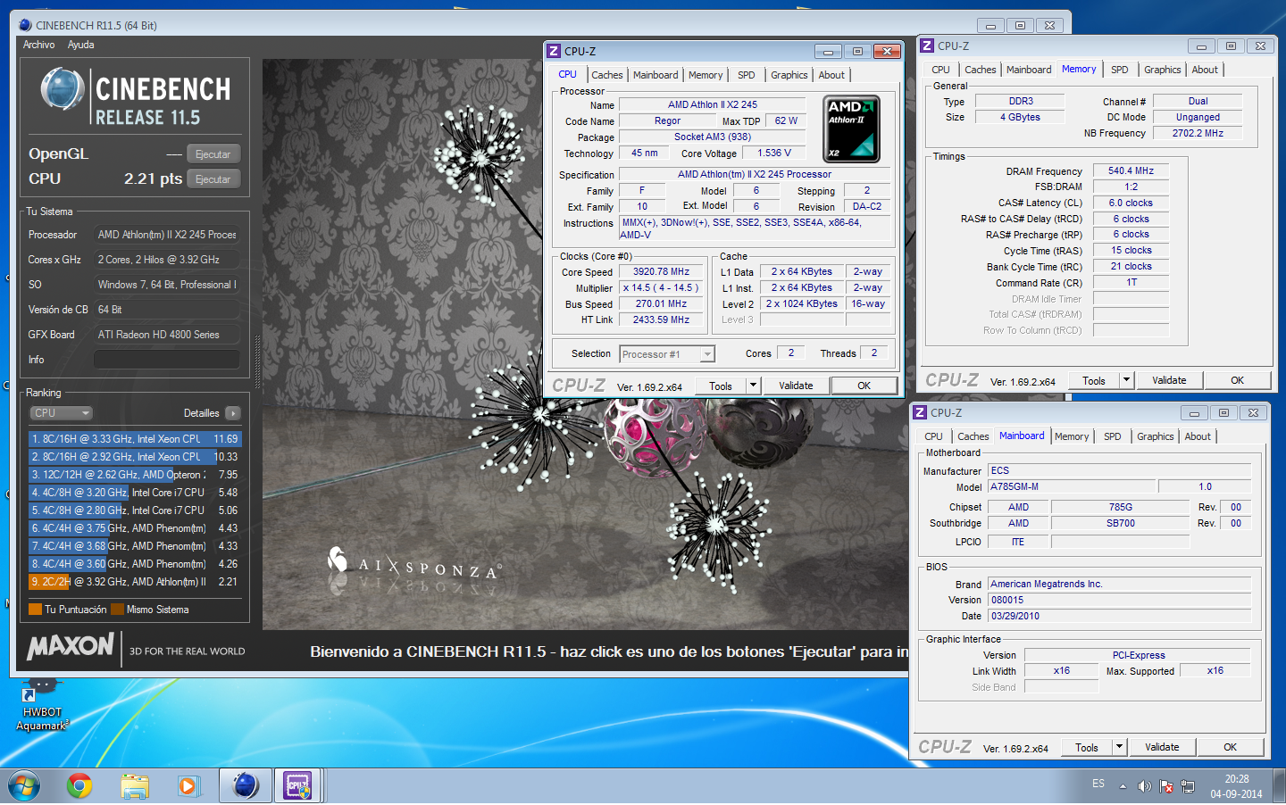
Task: Click the AMD Athlon II logo image
Action: [851, 129]
